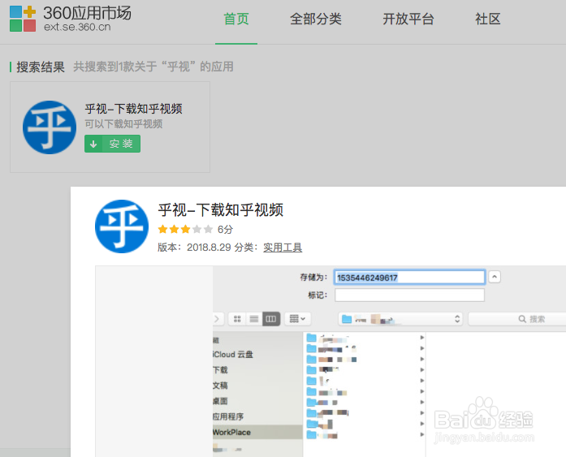This screenshot has width=566, height=457.
Task: Click the last folder icon in list
Action: (x=311, y=434)
